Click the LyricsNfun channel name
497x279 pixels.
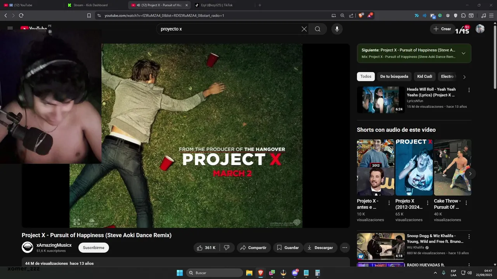click(x=415, y=101)
